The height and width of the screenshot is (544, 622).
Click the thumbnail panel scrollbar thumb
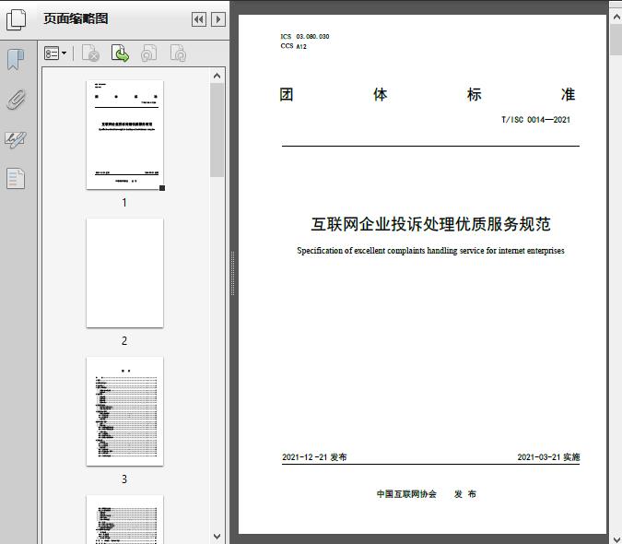[217, 129]
